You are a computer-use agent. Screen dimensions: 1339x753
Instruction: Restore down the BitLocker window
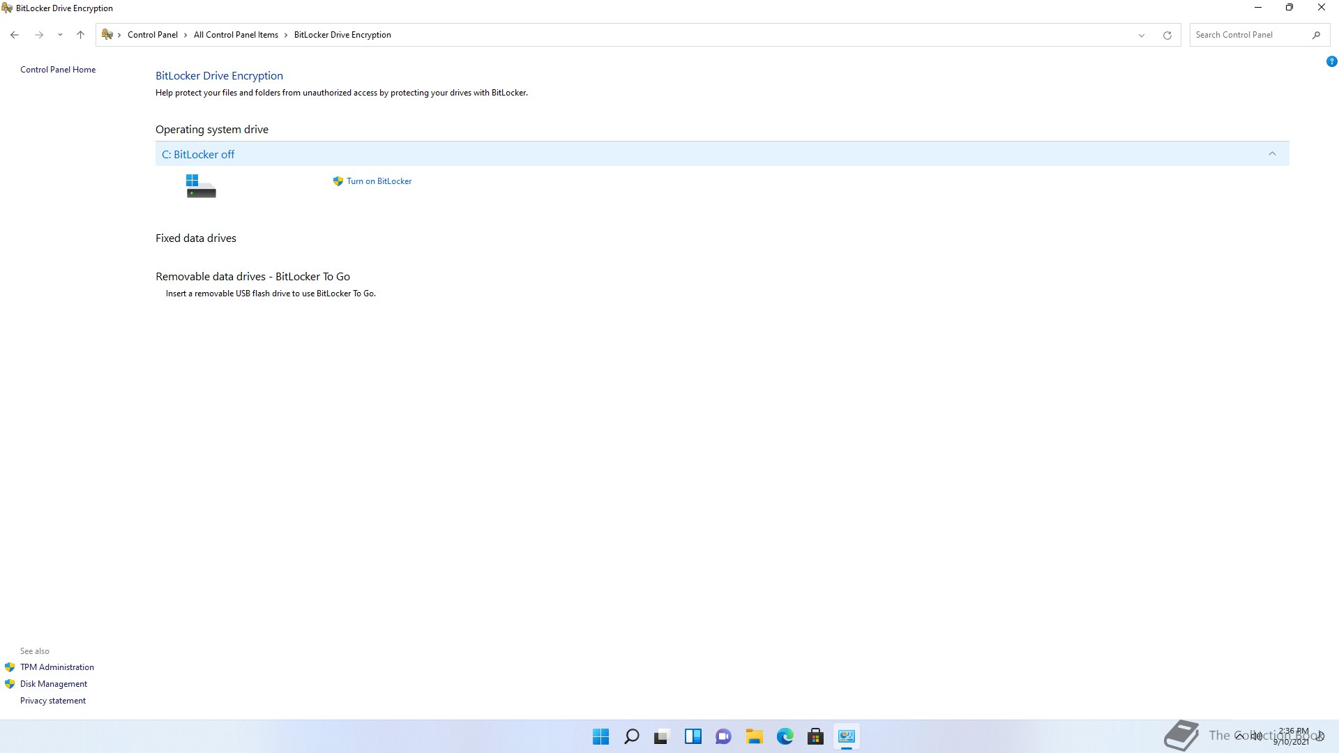pyautogui.click(x=1289, y=8)
